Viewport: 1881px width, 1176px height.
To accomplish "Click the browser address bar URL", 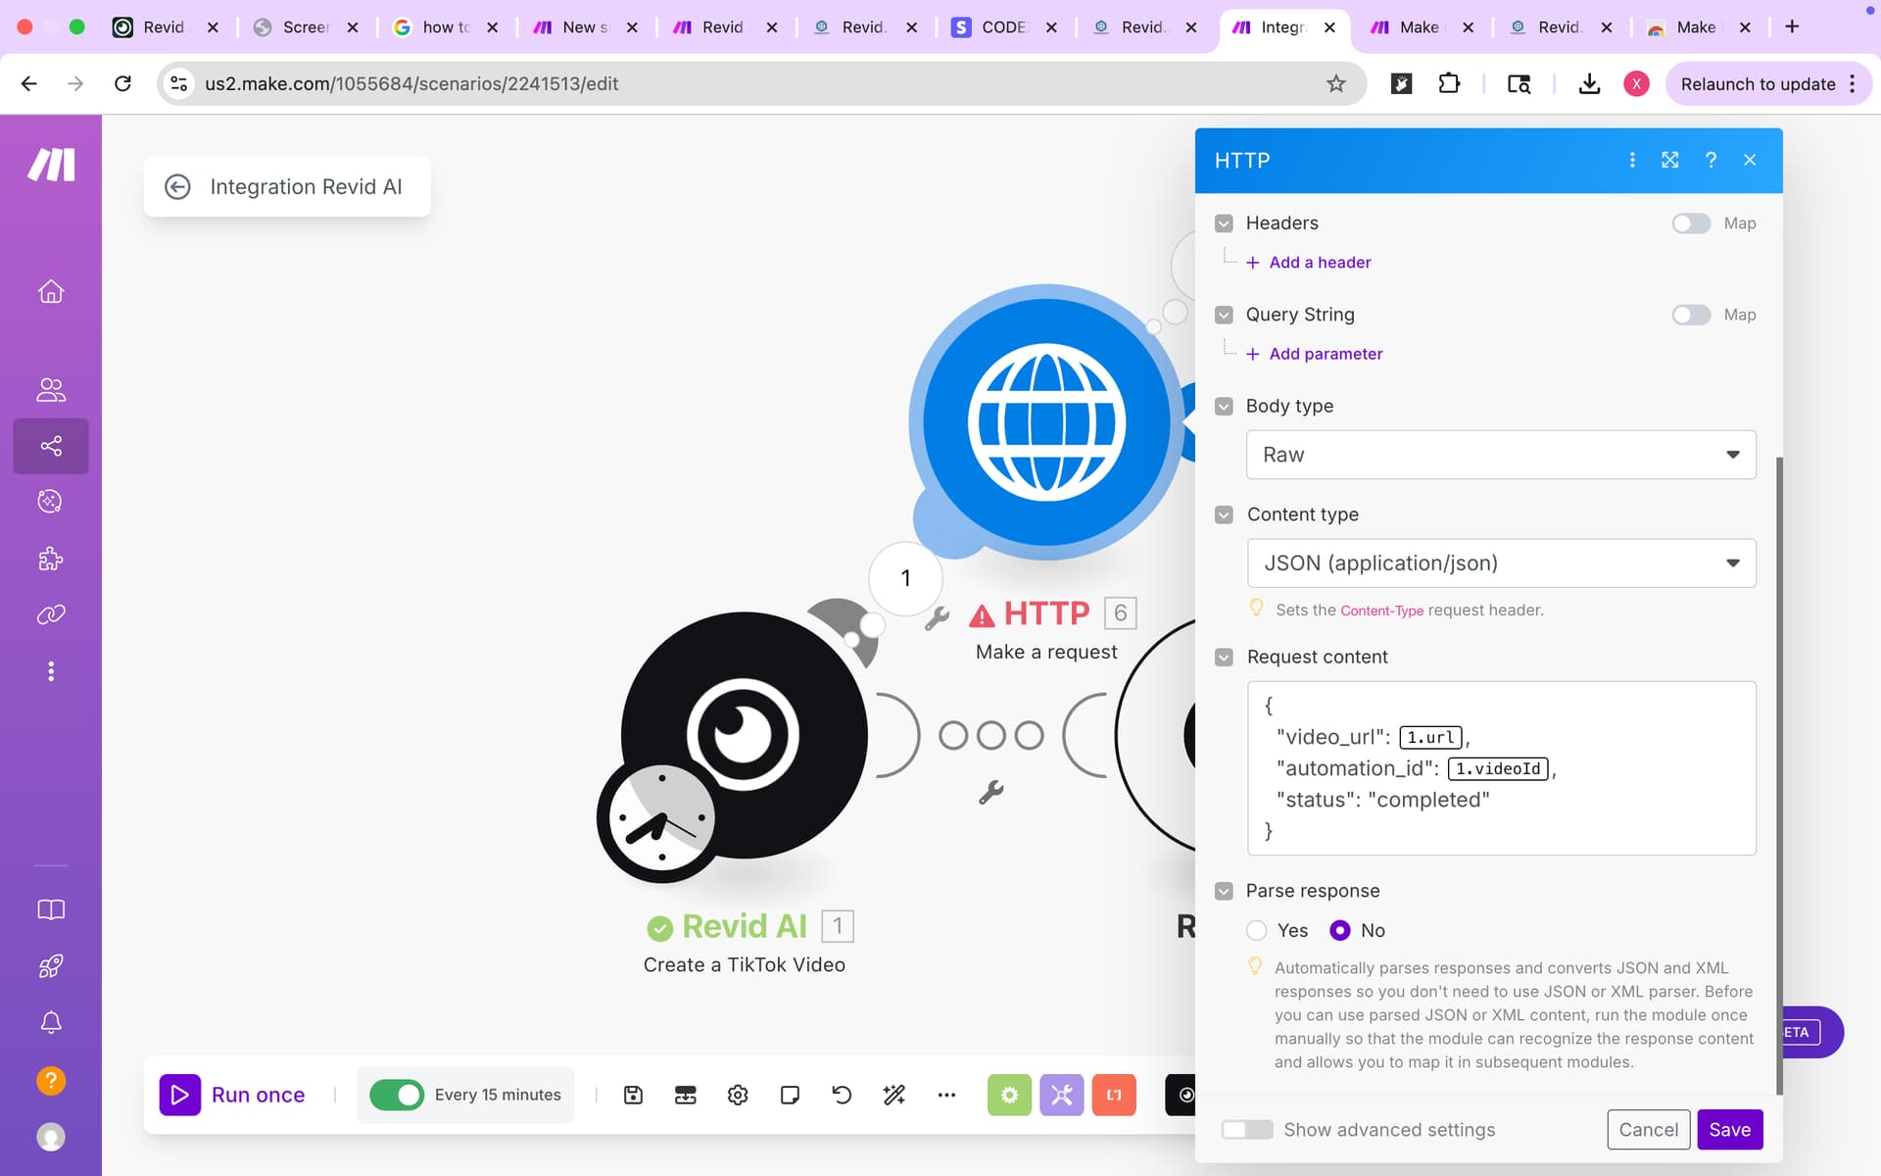I will click(x=411, y=83).
